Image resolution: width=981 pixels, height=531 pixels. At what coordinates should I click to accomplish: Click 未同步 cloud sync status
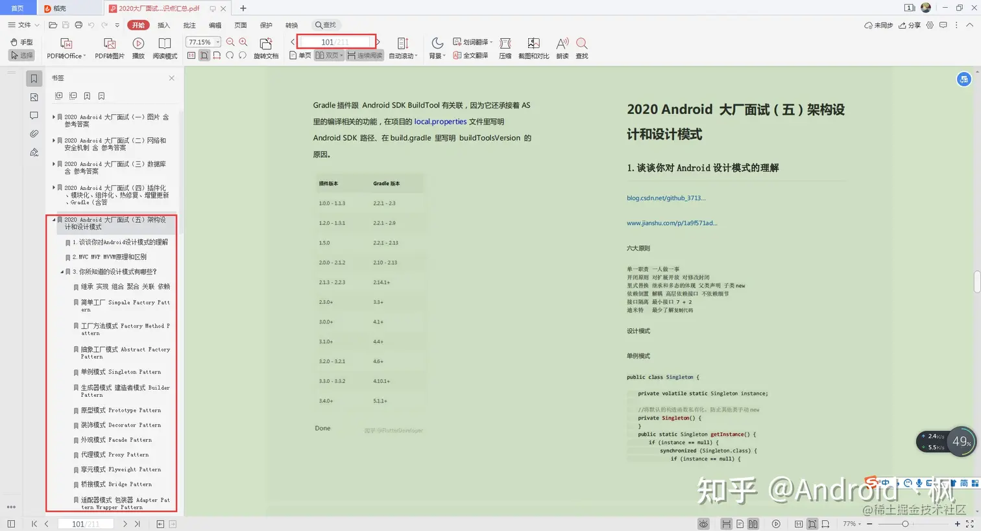pos(878,25)
